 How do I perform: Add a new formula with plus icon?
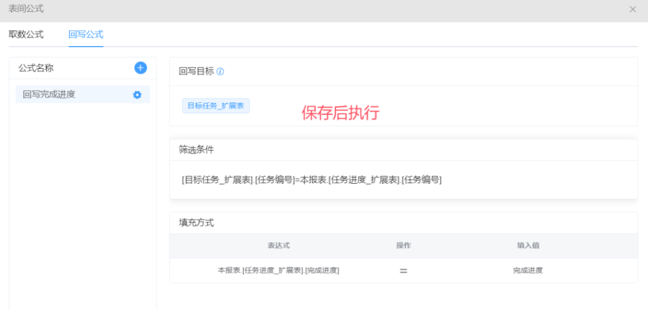[140, 68]
